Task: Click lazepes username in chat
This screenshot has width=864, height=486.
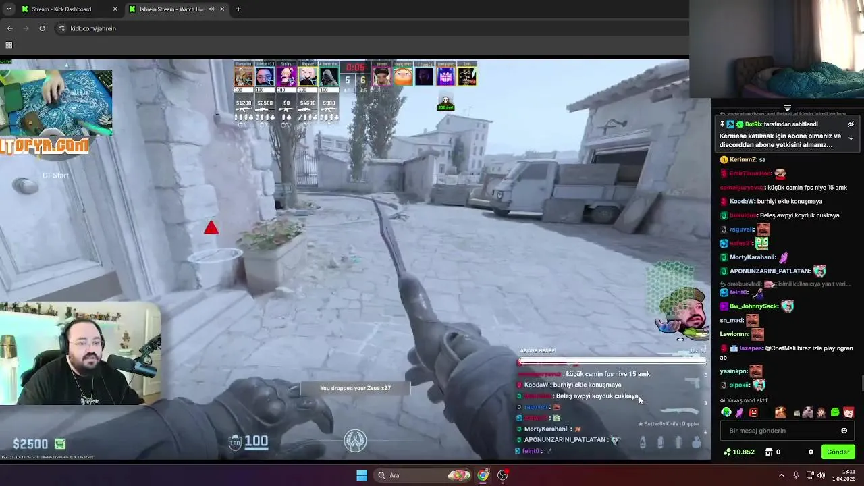Action: coord(751,348)
